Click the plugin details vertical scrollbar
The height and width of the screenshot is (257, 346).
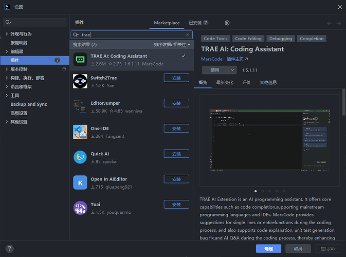coord(343,102)
